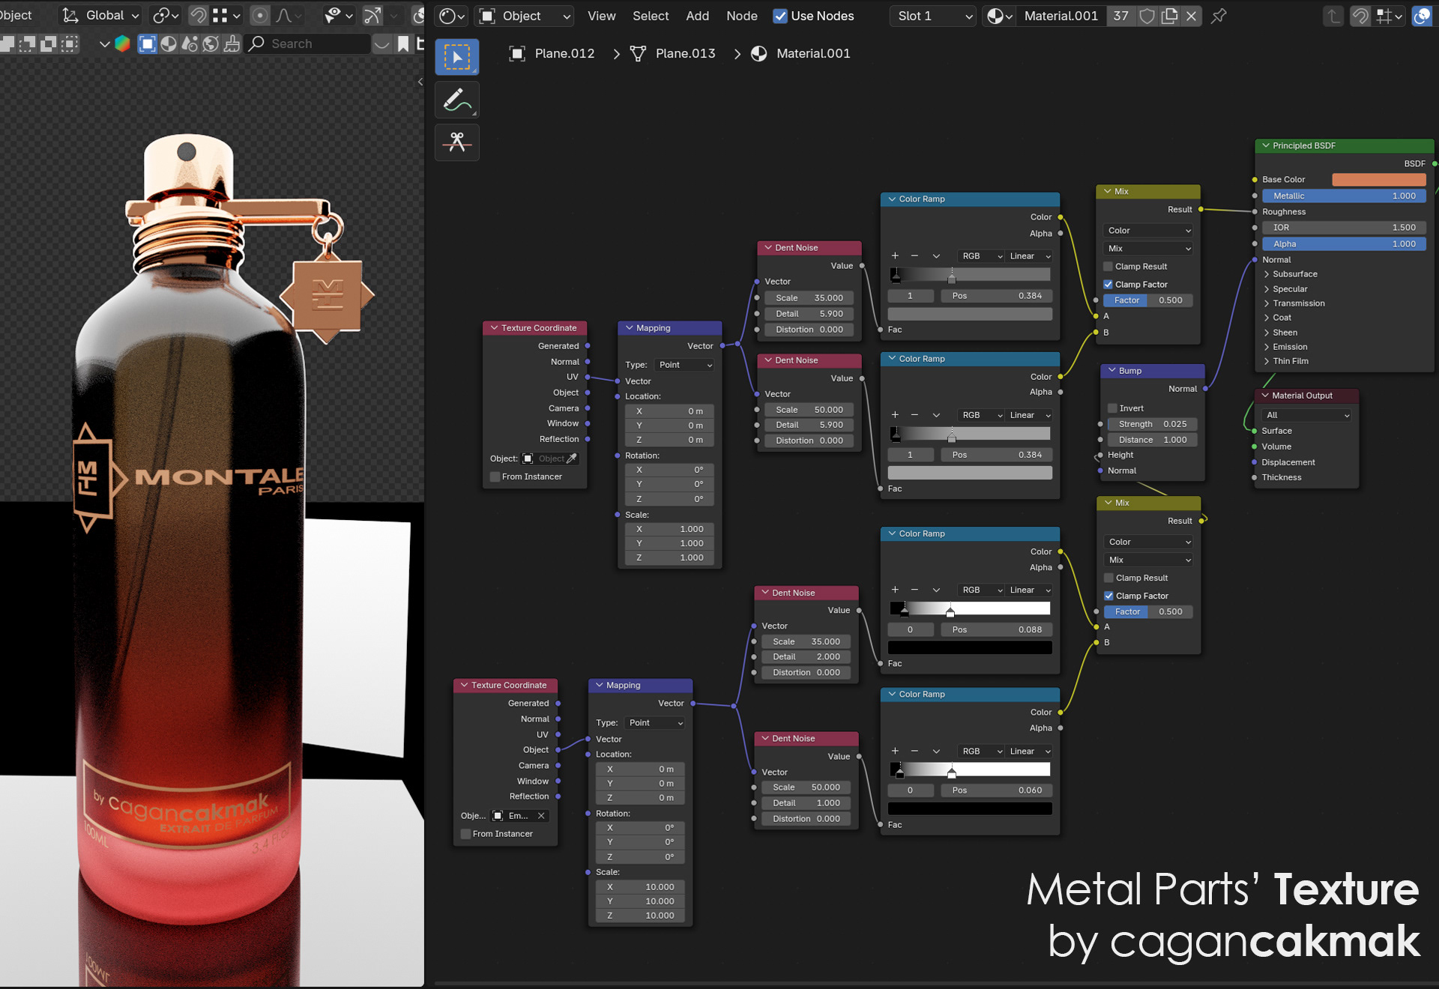1439x989 pixels.
Task: Unlink Material.001 with the X icon
Action: click(x=1191, y=16)
